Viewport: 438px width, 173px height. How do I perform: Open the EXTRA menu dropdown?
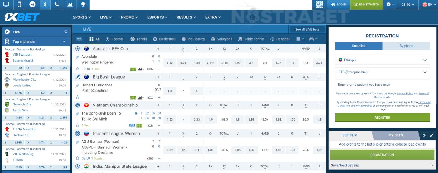click(213, 17)
